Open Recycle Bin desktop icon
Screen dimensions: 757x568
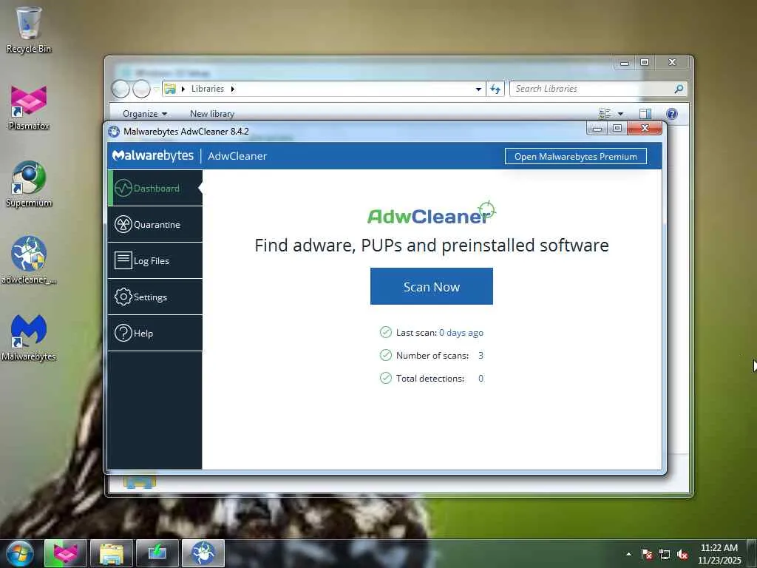(x=29, y=29)
